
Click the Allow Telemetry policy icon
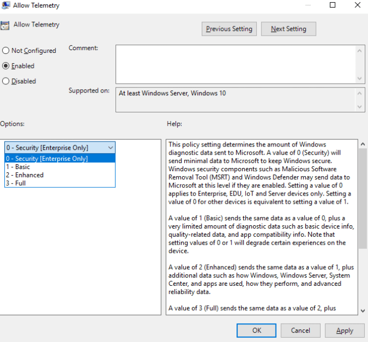pyautogui.click(x=5, y=25)
